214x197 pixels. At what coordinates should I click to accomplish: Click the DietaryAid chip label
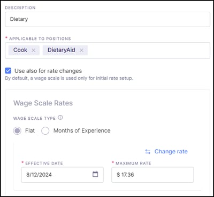tap(61, 50)
